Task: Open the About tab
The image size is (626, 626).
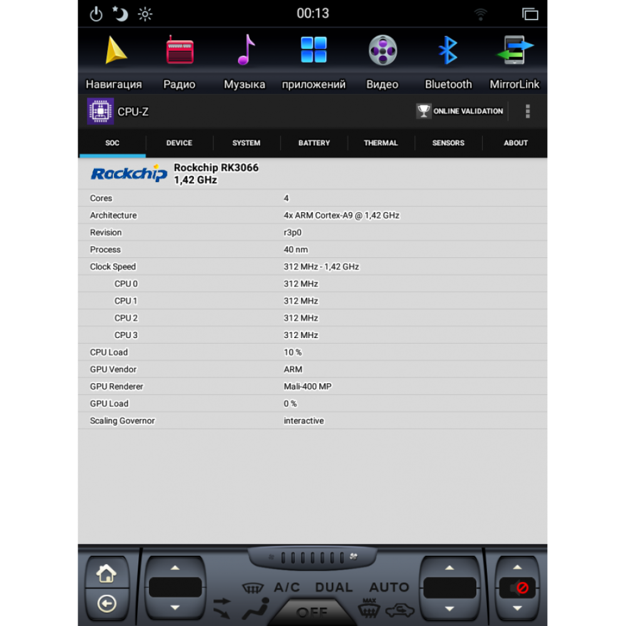Action: pyautogui.click(x=515, y=143)
